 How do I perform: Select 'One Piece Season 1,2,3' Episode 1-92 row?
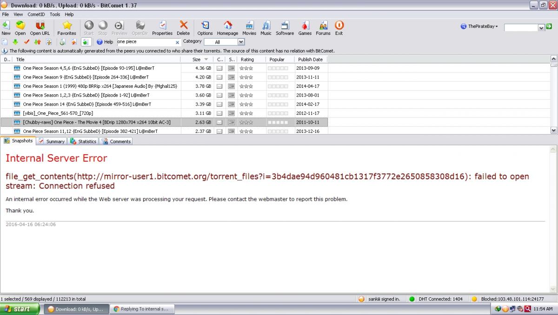click(164, 95)
